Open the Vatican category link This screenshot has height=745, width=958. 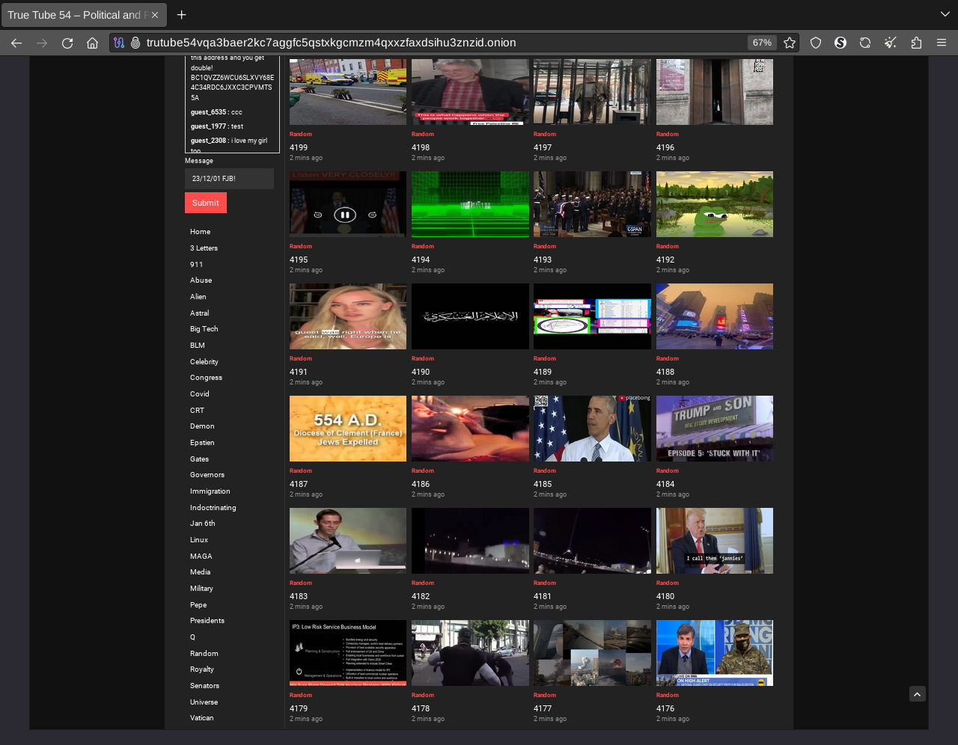(202, 718)
